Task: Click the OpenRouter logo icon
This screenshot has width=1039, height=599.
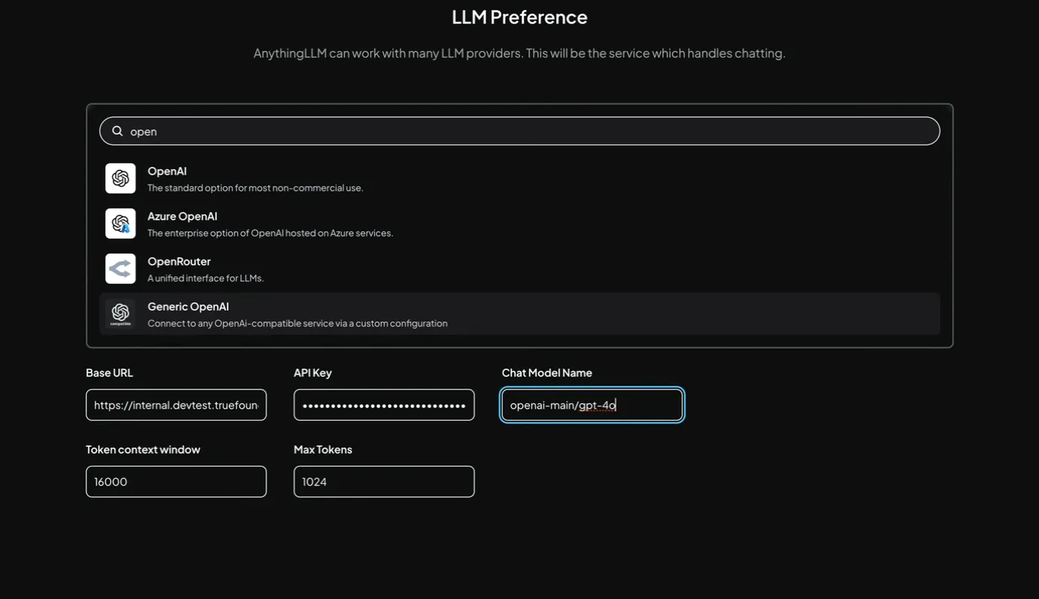Action: [x=121, y=269]
